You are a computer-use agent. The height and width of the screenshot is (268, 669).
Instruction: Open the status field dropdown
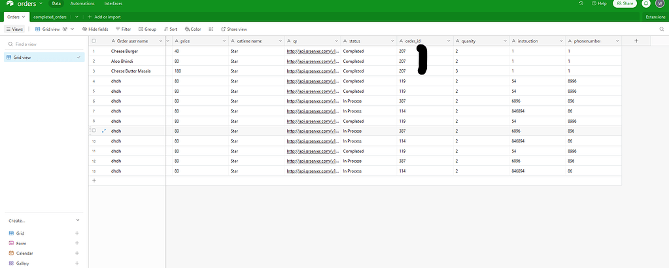pos(392,41)
